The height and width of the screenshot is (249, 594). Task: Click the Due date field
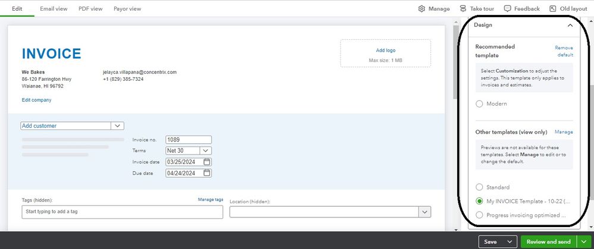coord(188,173)
